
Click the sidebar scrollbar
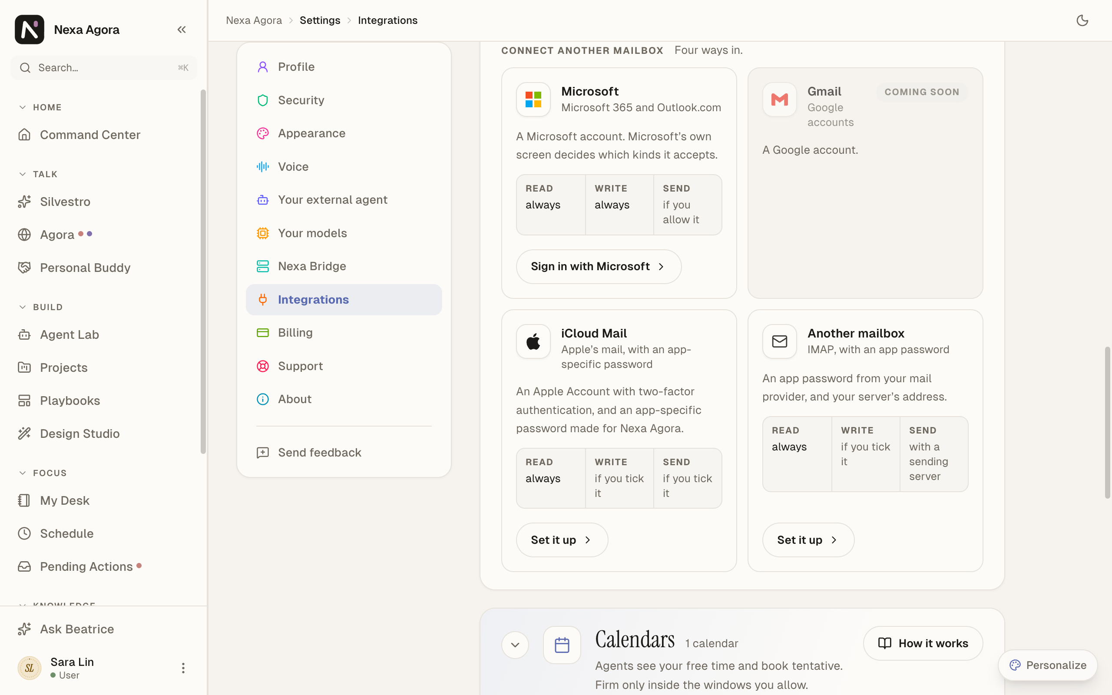(x=203, y=271)
